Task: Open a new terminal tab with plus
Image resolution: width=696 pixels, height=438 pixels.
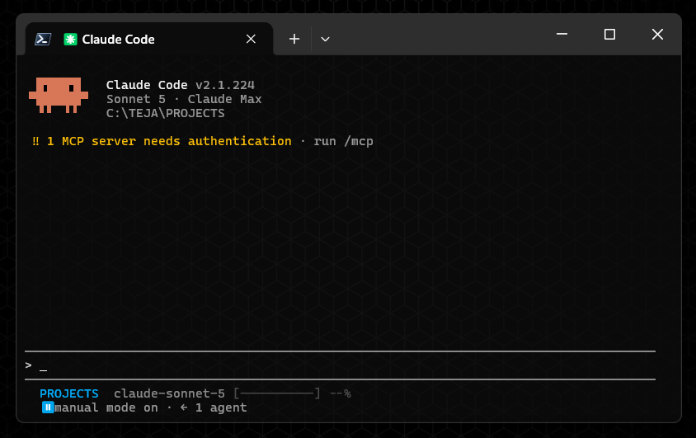Action: point(294,39)
